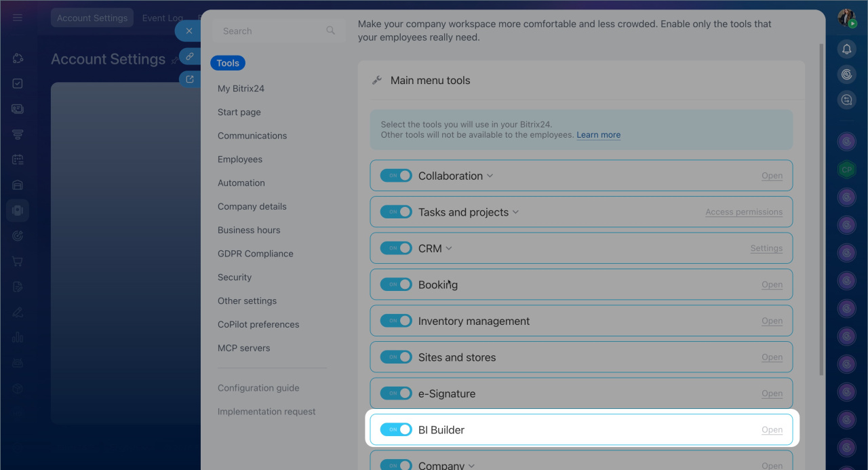Expand Tasks and projects chevron
The image size is (868, 470).
[x=515, y=212]
